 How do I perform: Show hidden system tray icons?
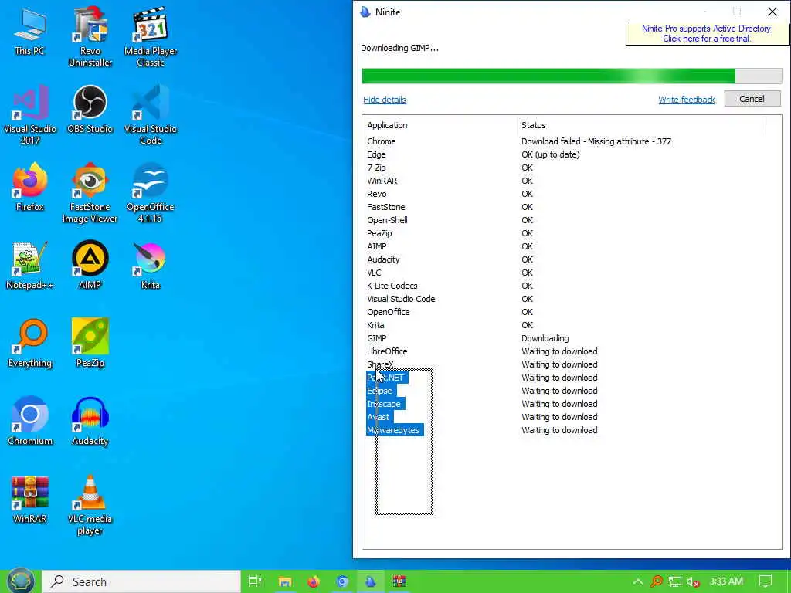tap(637, 581)
